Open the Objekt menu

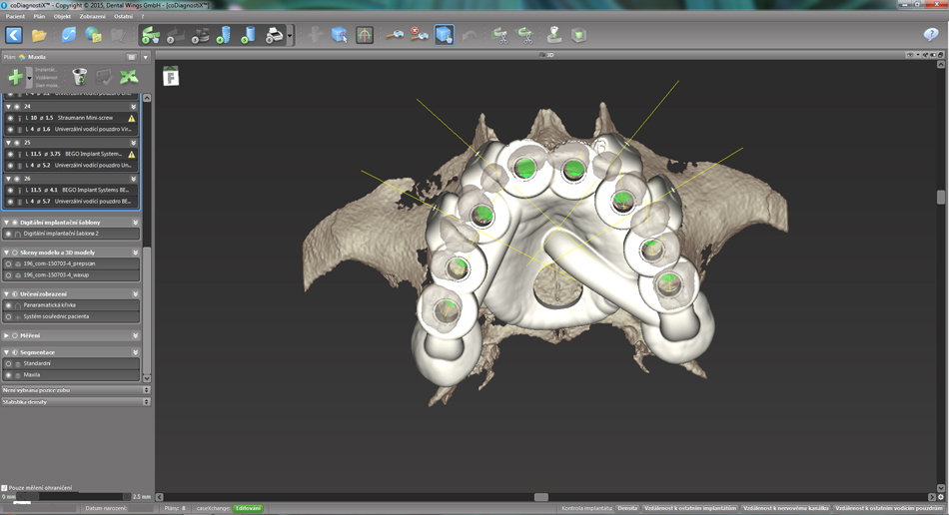[62, 16]
